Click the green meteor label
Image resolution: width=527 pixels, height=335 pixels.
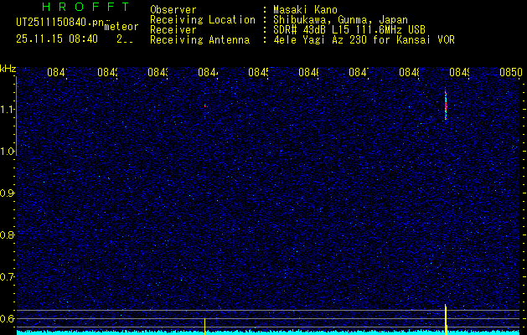pos(121,27)
